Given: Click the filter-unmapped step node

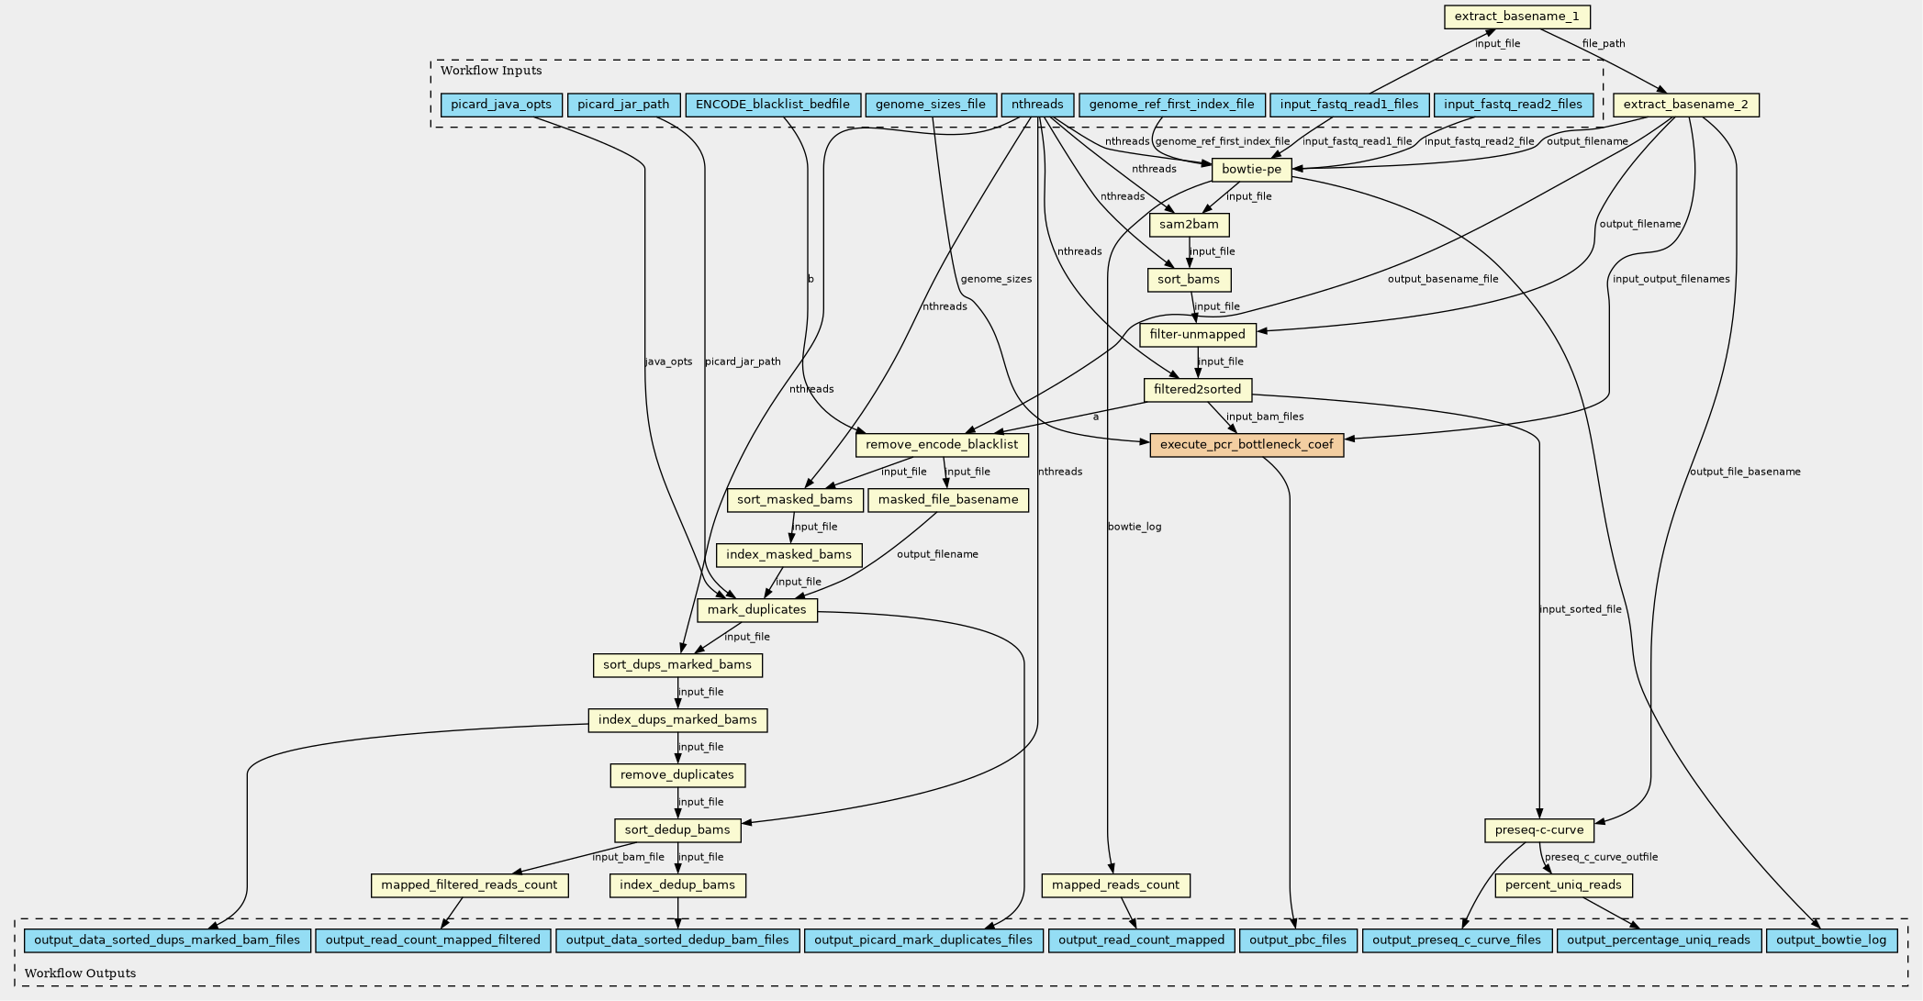Looking at the screenshot, I should [1197, 335].
